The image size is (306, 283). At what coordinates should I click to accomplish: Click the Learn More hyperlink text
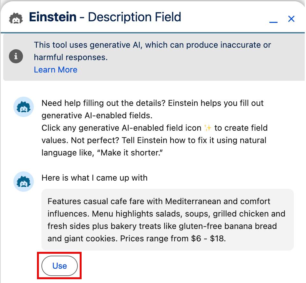[x=55, y=70]
